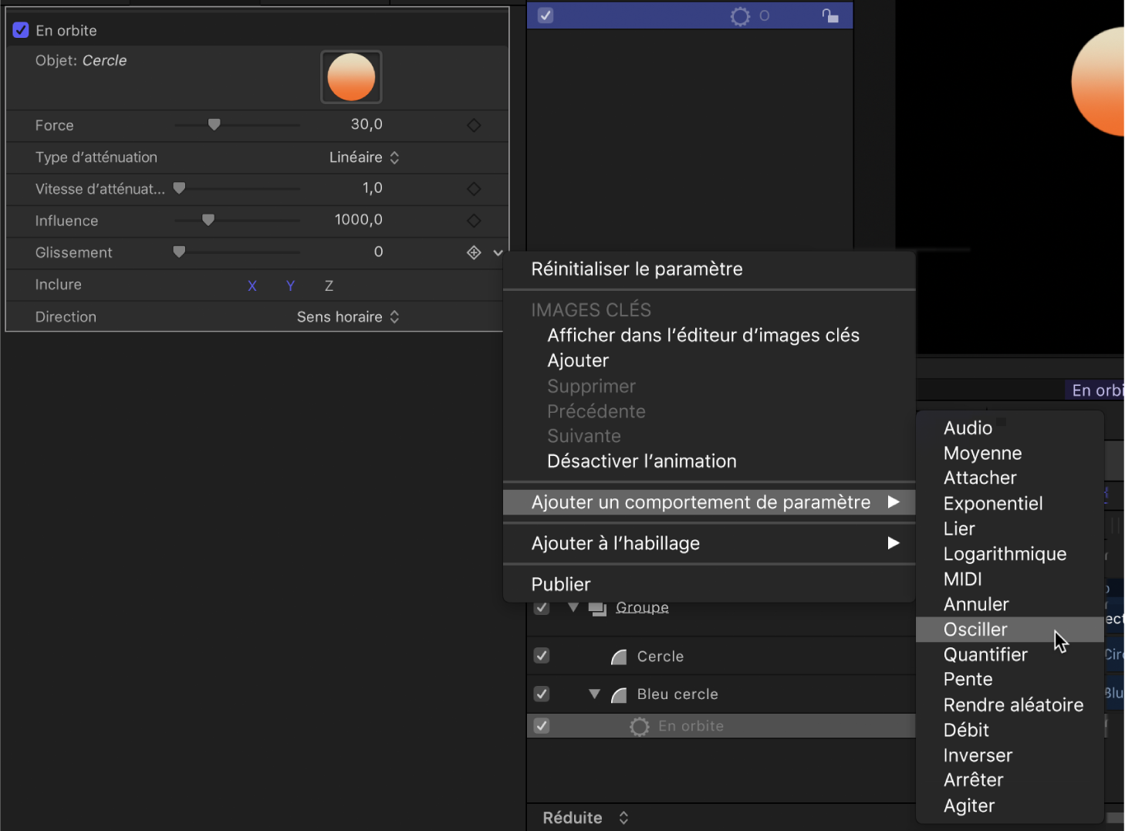1125x831 pixels.
Task: Click Ajouter under IMAGES CLÉS
Action: [578, 360]
